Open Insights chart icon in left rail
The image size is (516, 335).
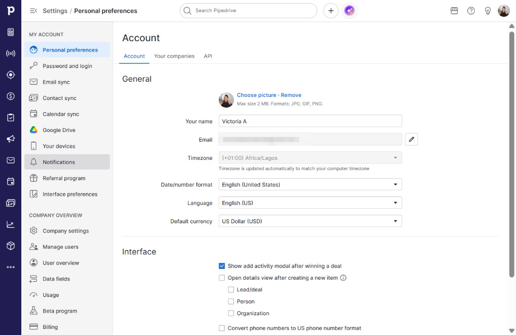11,224
